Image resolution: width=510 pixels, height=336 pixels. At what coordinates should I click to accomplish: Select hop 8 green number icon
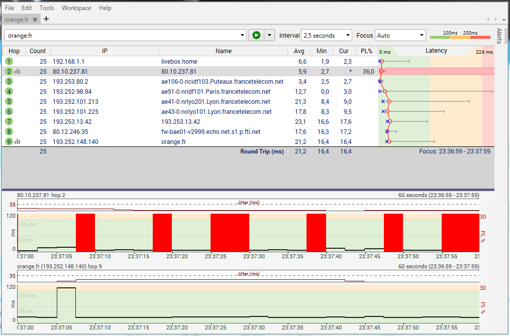[9, 132]
